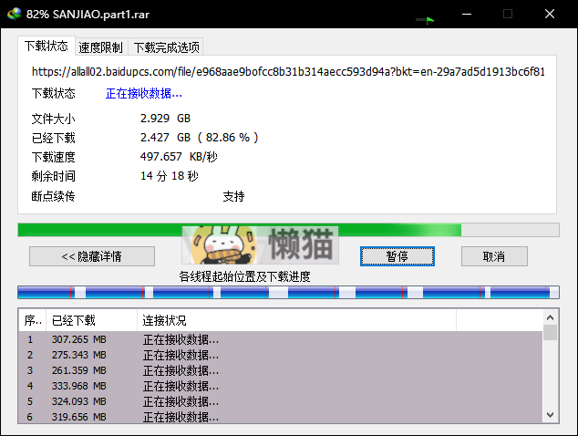Sort by the 序. column header

(32, 321)
